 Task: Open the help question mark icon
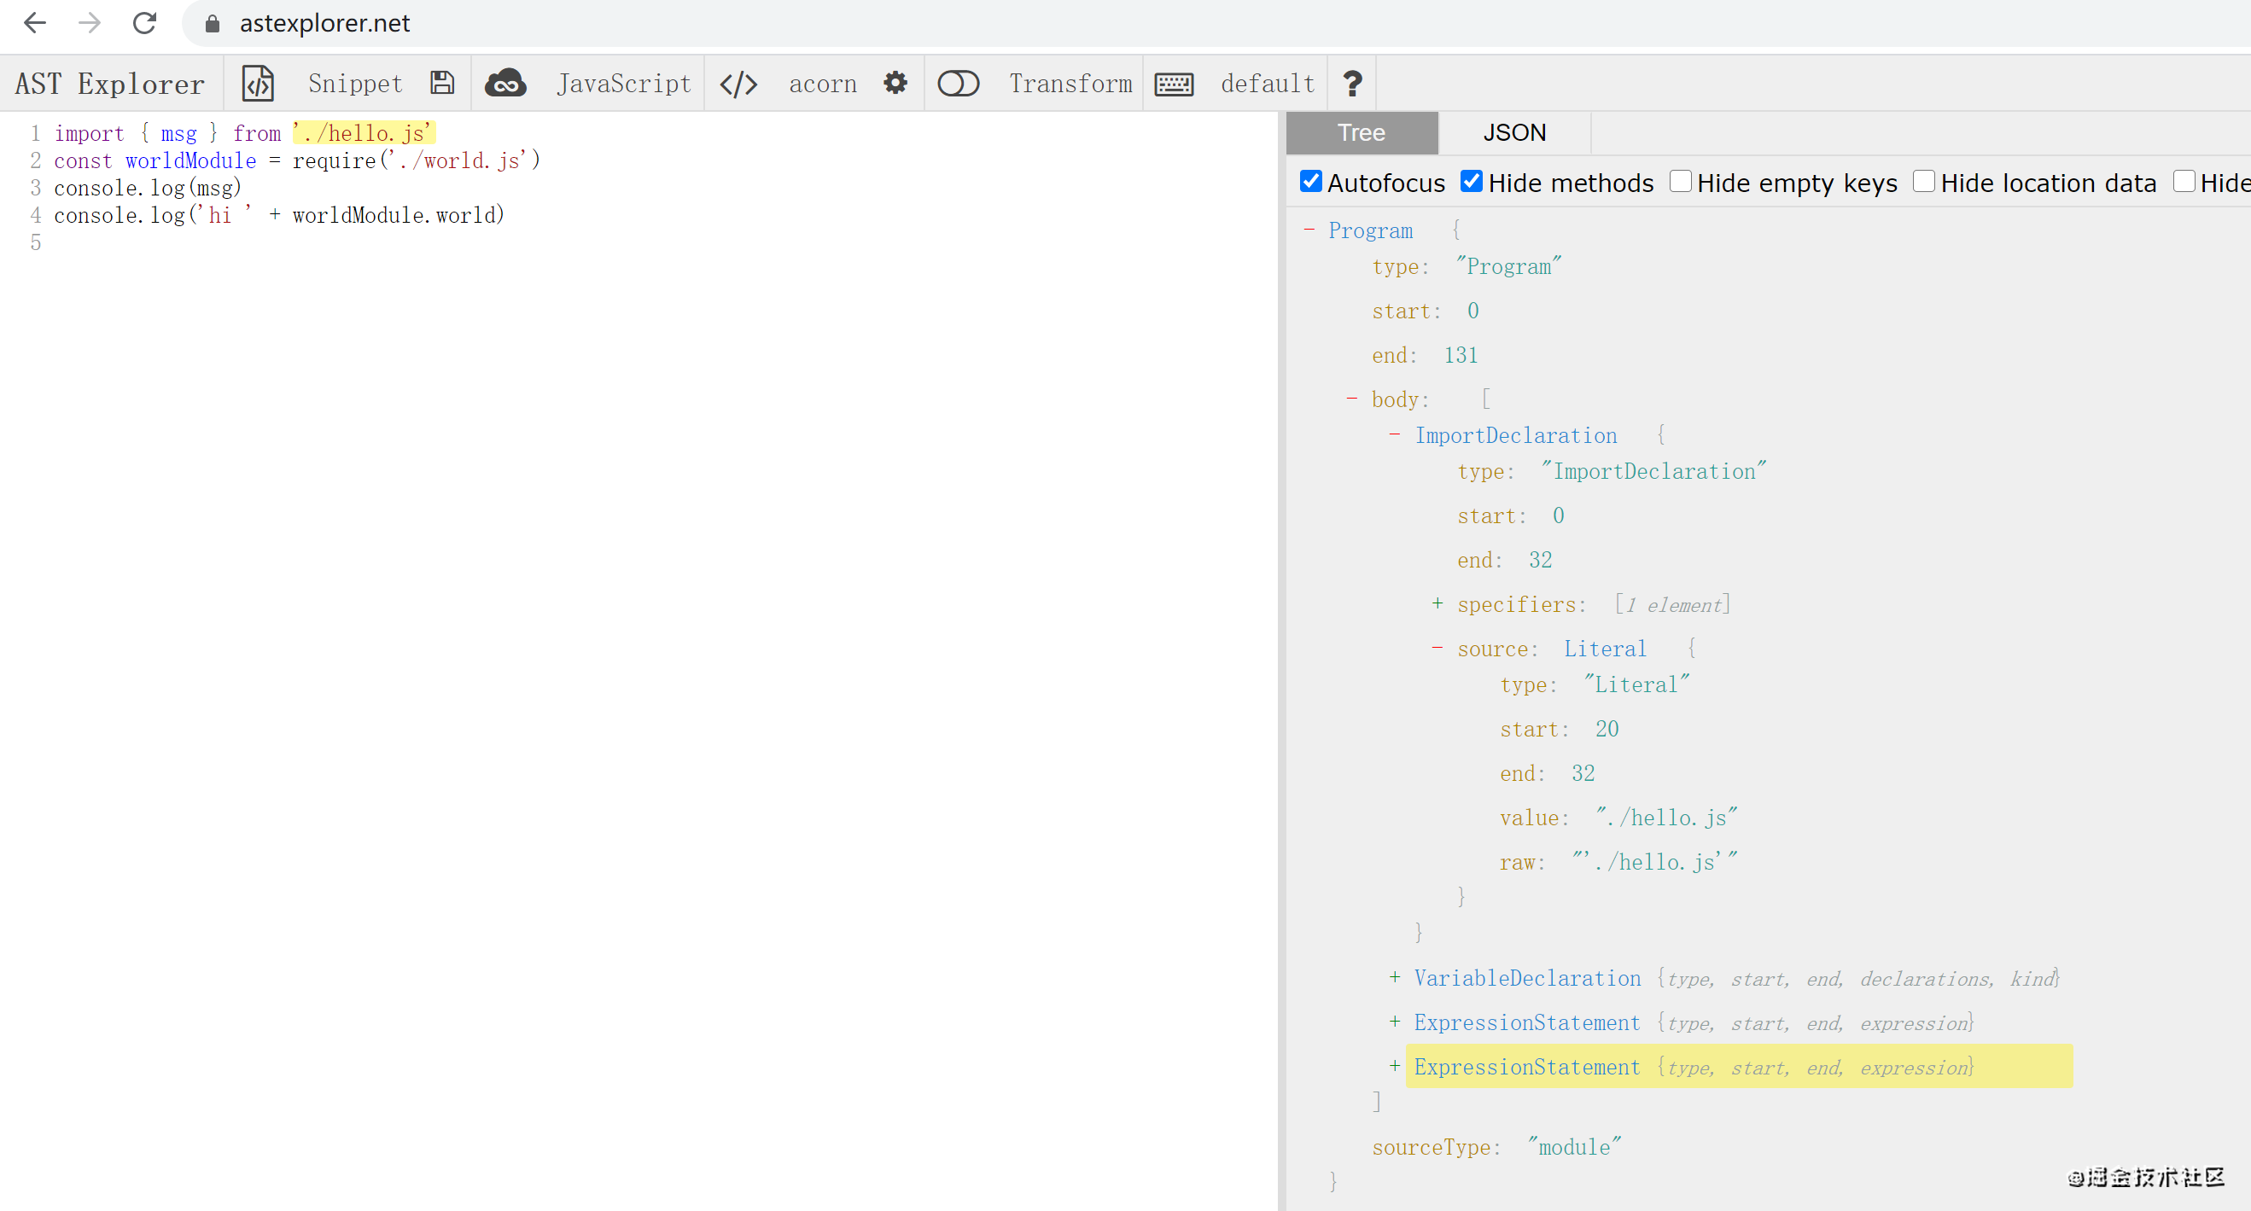(1352, 84)
